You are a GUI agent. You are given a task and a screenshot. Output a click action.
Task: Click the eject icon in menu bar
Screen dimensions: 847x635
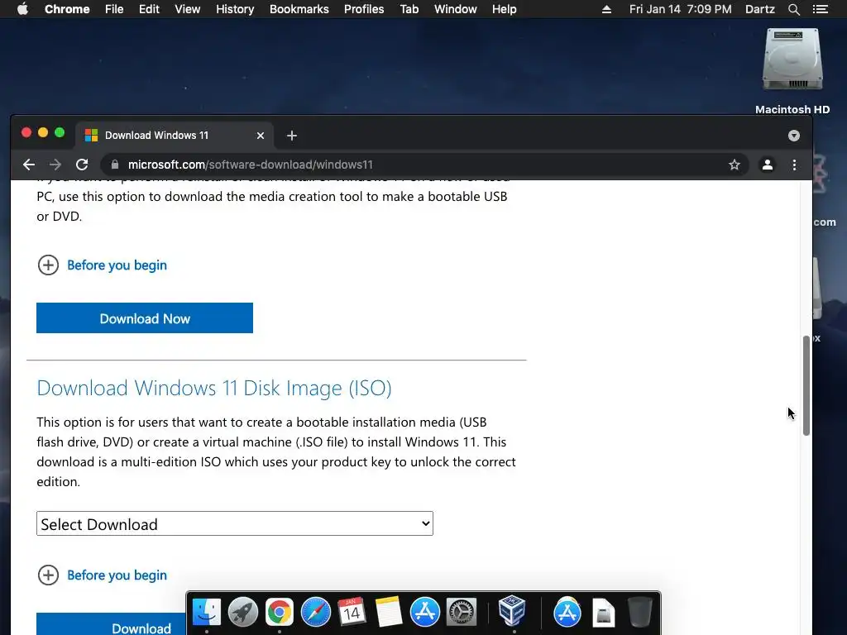pos(606,9)
